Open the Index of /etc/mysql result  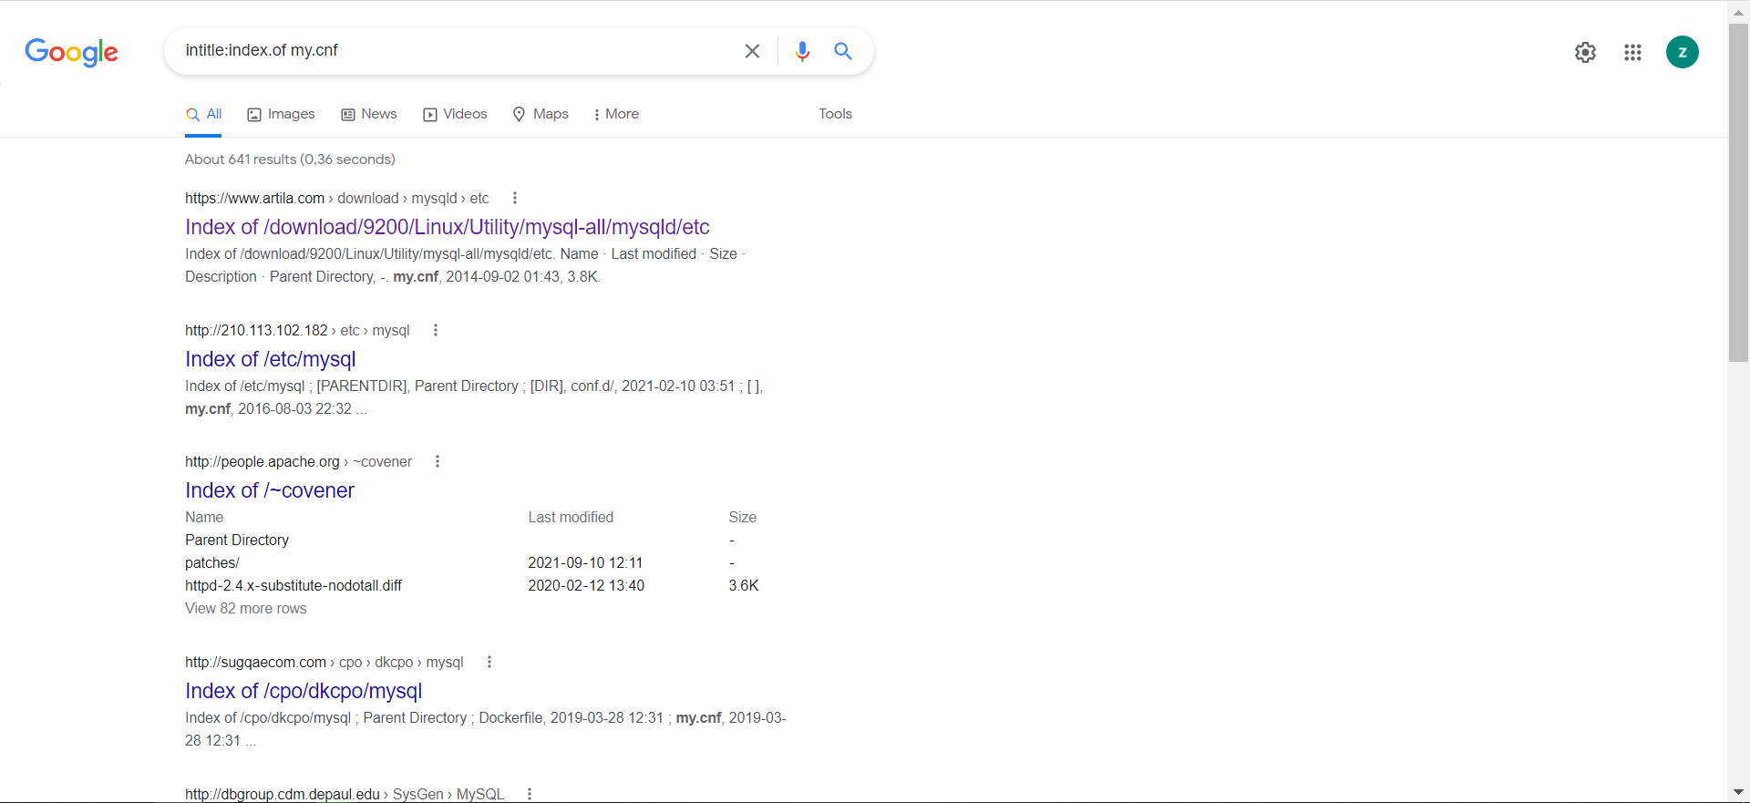coord(271,359)
